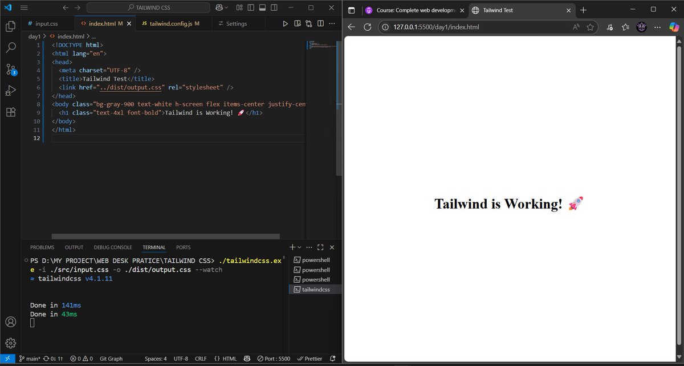Open Copilot status icon in status bar

(x=247, y=359)
